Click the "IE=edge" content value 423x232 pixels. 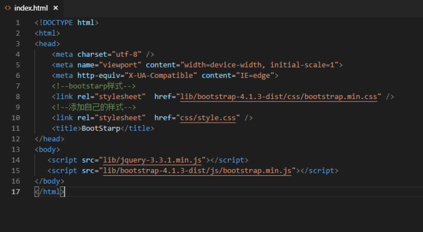[x=255, y=76]
